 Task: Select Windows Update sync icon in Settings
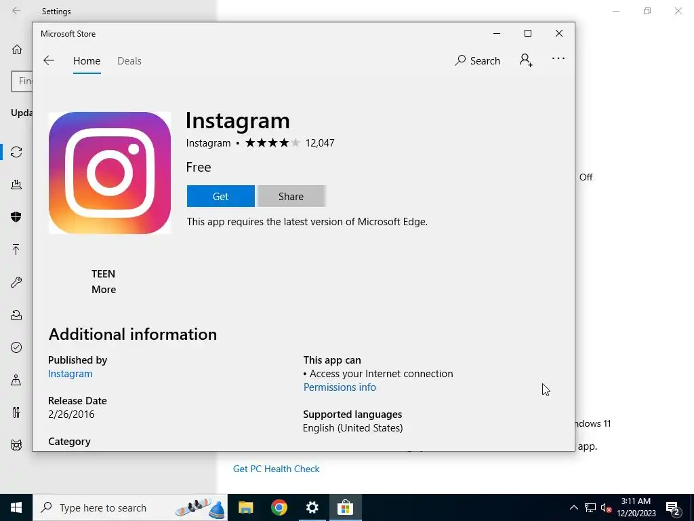16,152
